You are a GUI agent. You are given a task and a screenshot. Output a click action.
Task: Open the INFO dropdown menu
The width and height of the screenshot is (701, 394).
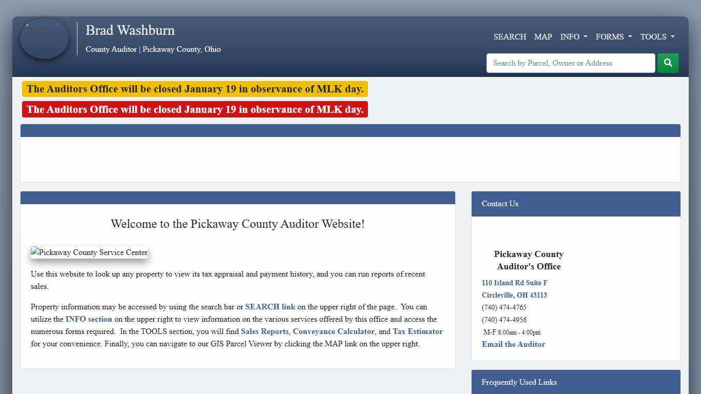pos(573,36)
